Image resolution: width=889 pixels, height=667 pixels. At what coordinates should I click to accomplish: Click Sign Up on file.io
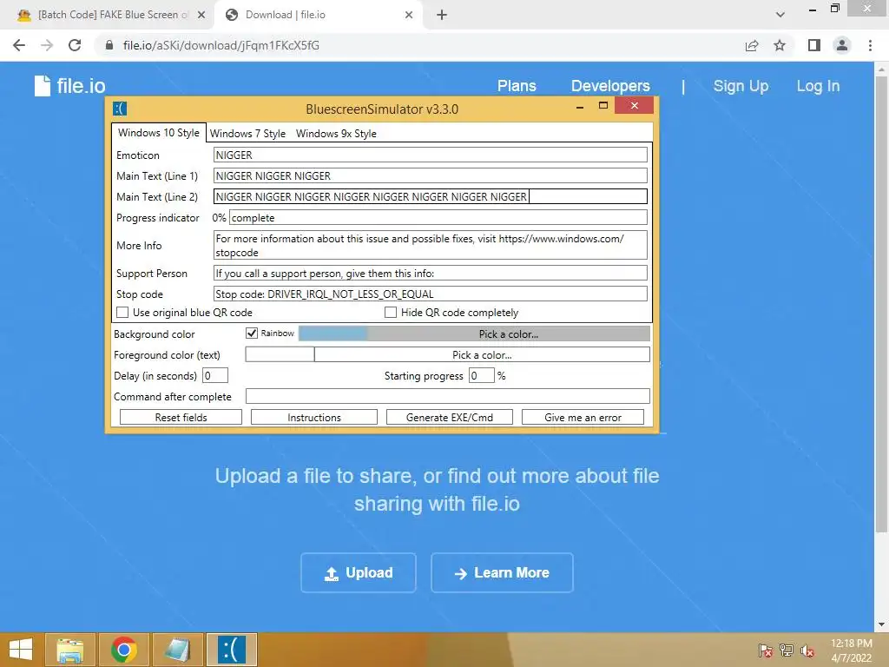tap(741, 86)
